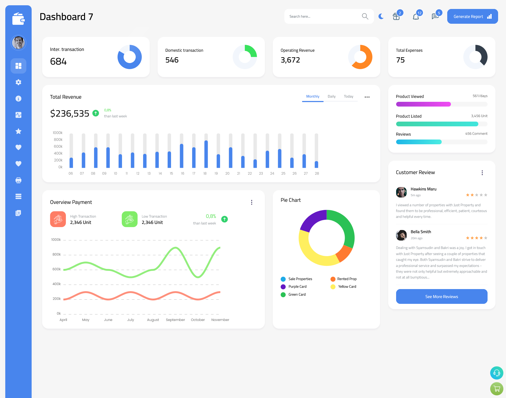Select Daily tab in Total Revenue
Image resolution: width=506 pixels, height=398 pixels.
(x=332, y=97)
